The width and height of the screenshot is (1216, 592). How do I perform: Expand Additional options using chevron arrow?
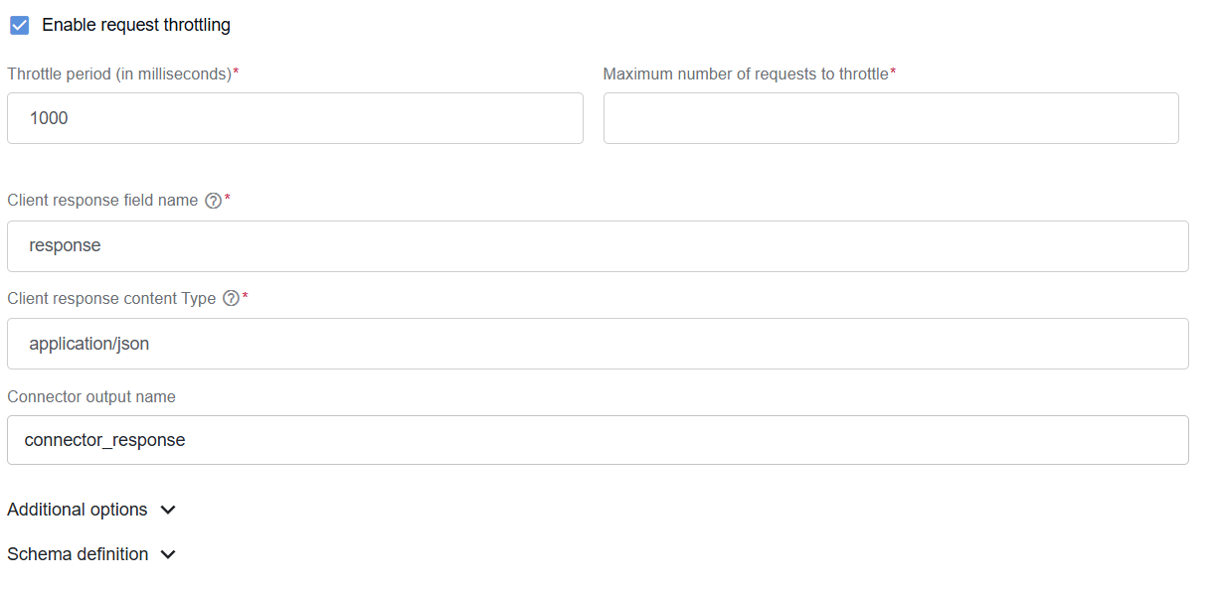(168, 510)
